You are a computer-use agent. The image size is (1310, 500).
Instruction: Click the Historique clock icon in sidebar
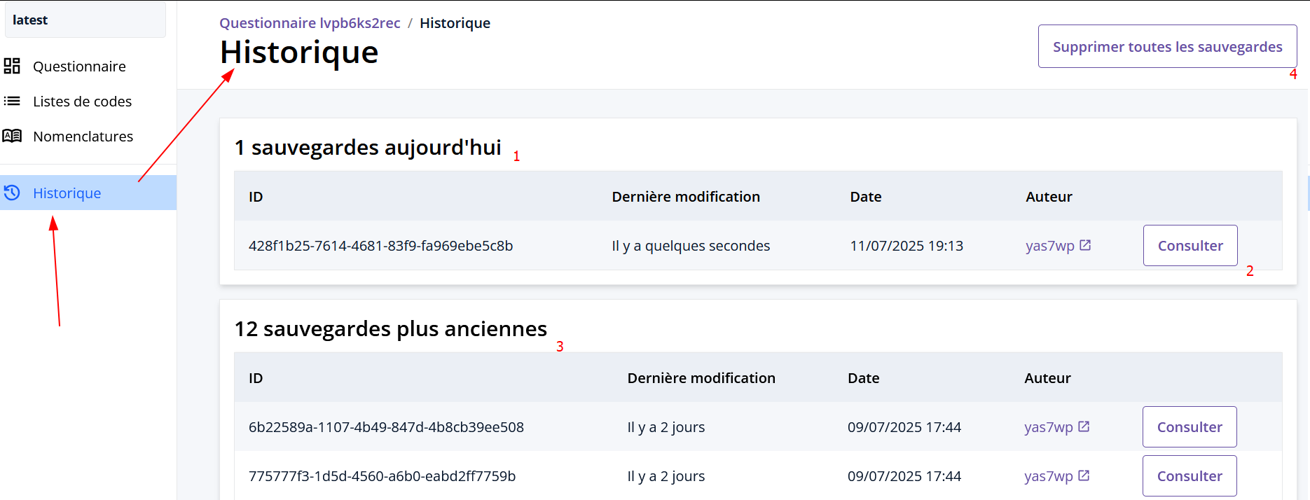12,193
